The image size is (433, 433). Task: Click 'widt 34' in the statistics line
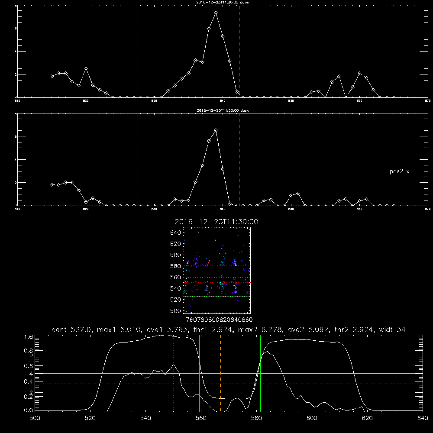click(392, 330)
